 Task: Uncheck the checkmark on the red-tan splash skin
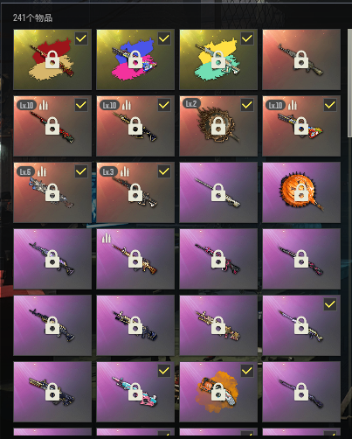coord(81,38)
